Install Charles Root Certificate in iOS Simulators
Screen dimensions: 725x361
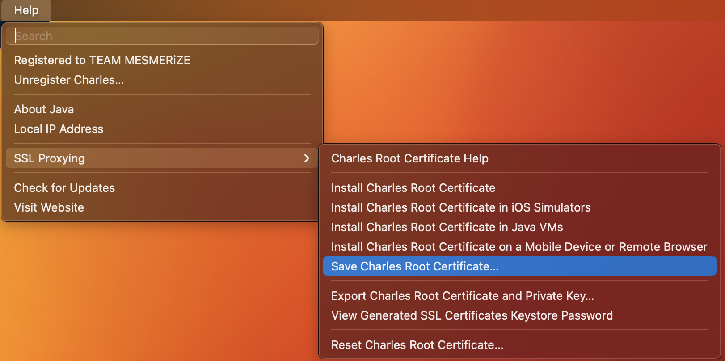coord(460,207)
